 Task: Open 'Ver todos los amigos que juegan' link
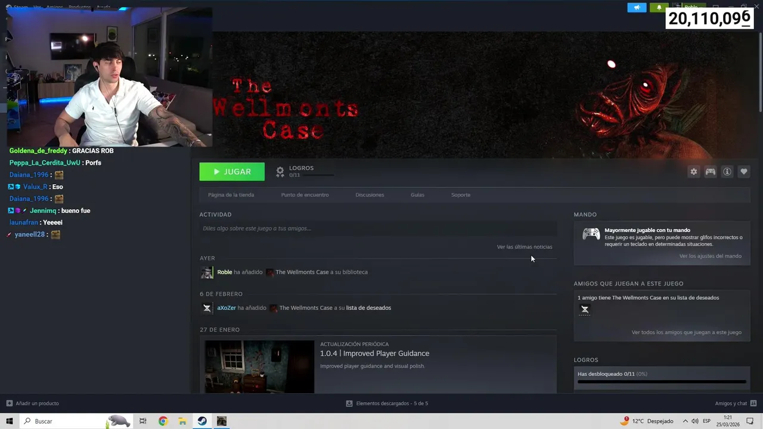[x=687, y=332]
